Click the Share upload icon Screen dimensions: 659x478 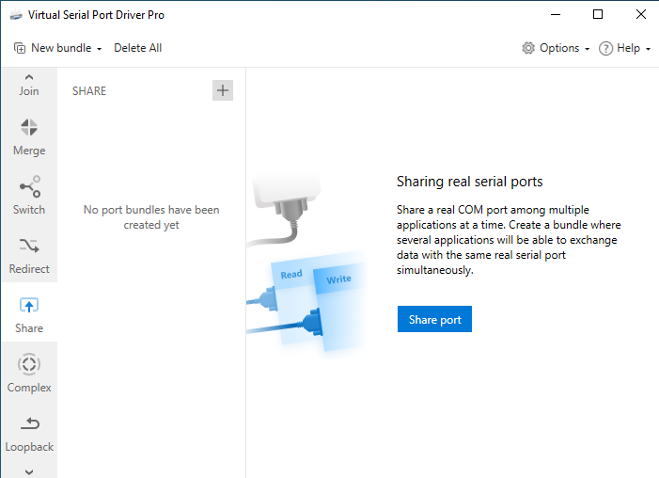(29, 305)
